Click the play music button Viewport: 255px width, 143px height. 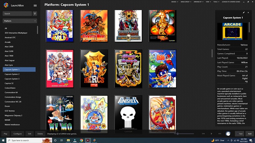[211, 133]
